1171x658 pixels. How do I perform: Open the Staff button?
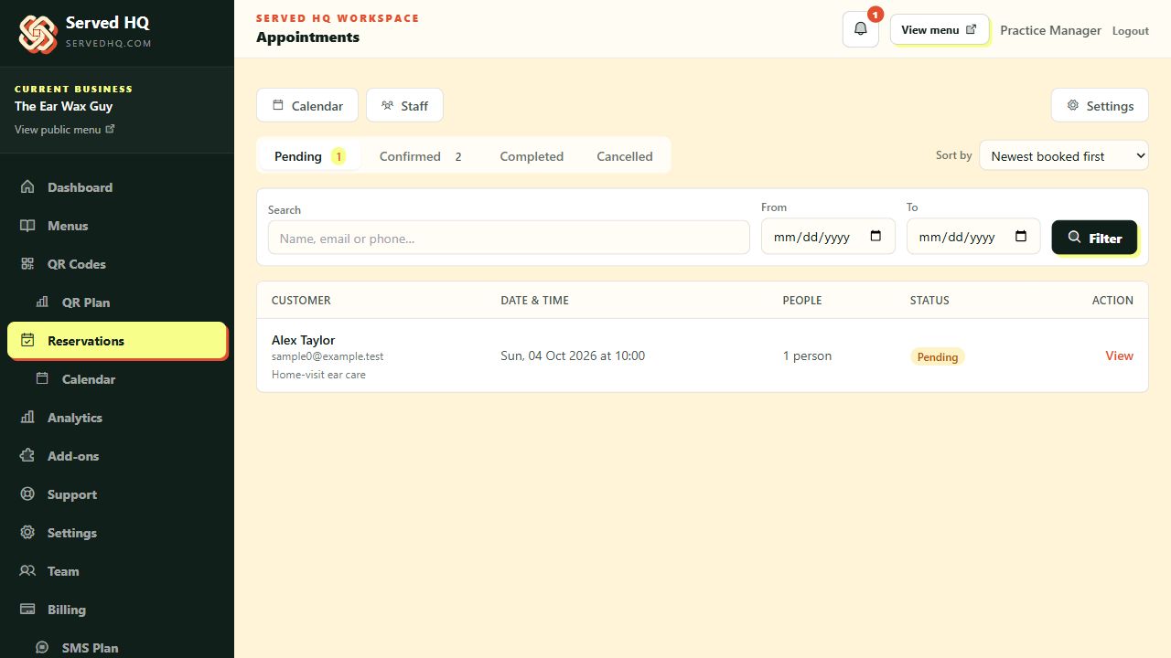(404, 105)
